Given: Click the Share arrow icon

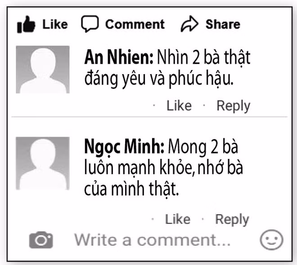Looking at the screenshot, I should click(189, 25).
